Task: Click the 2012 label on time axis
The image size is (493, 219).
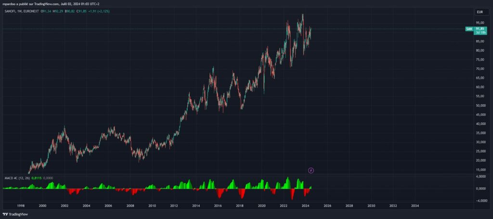Action: coord(174,206)
